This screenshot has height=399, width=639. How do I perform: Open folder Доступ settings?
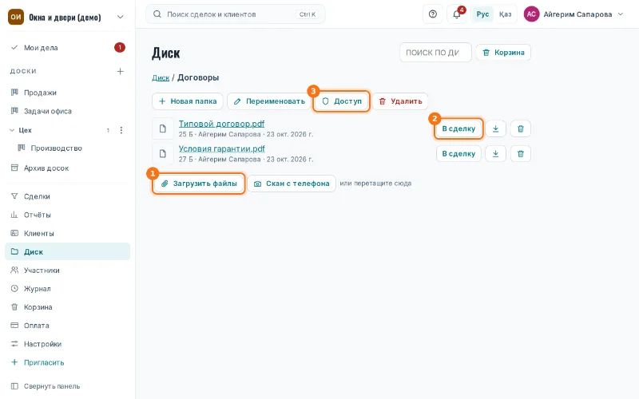(342, 101)
